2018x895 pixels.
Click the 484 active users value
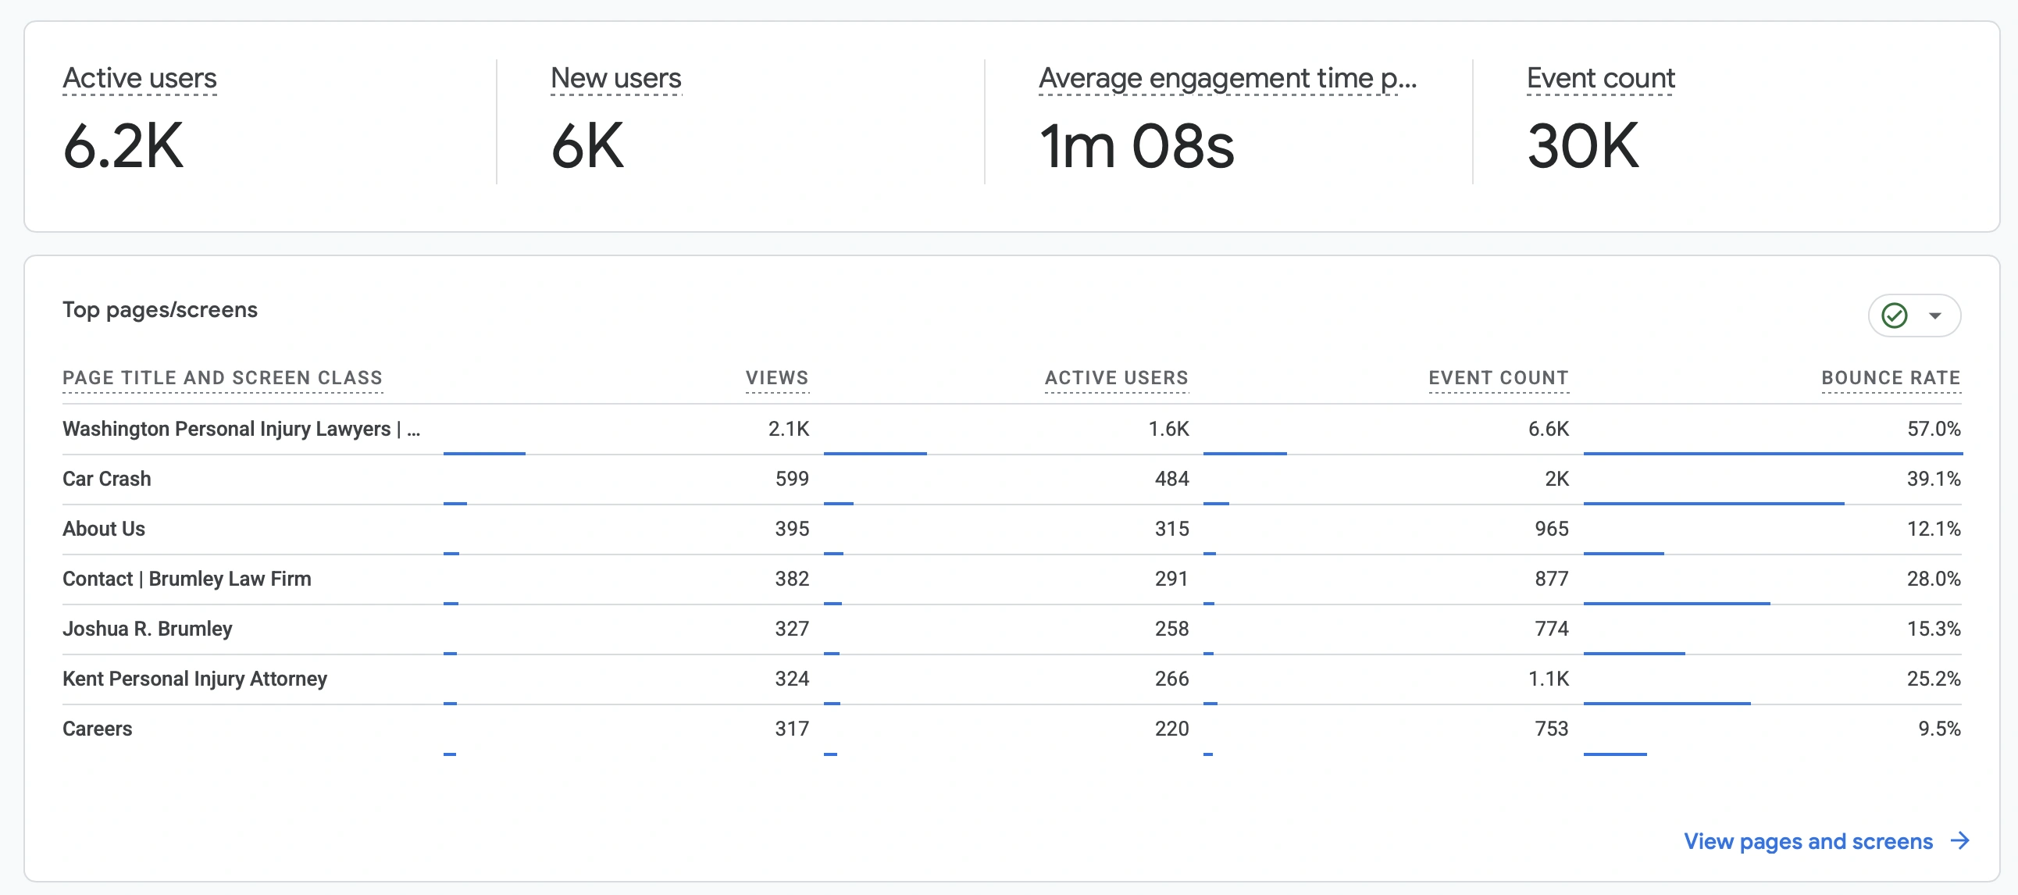[1171, 479]
